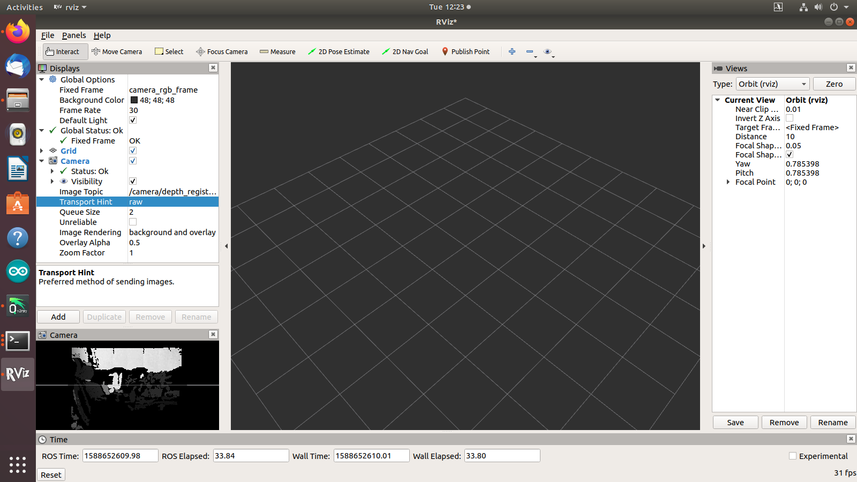857x482 pixels.
Task: Set a 2D Nav Goal
Action: tap(405, 51)
